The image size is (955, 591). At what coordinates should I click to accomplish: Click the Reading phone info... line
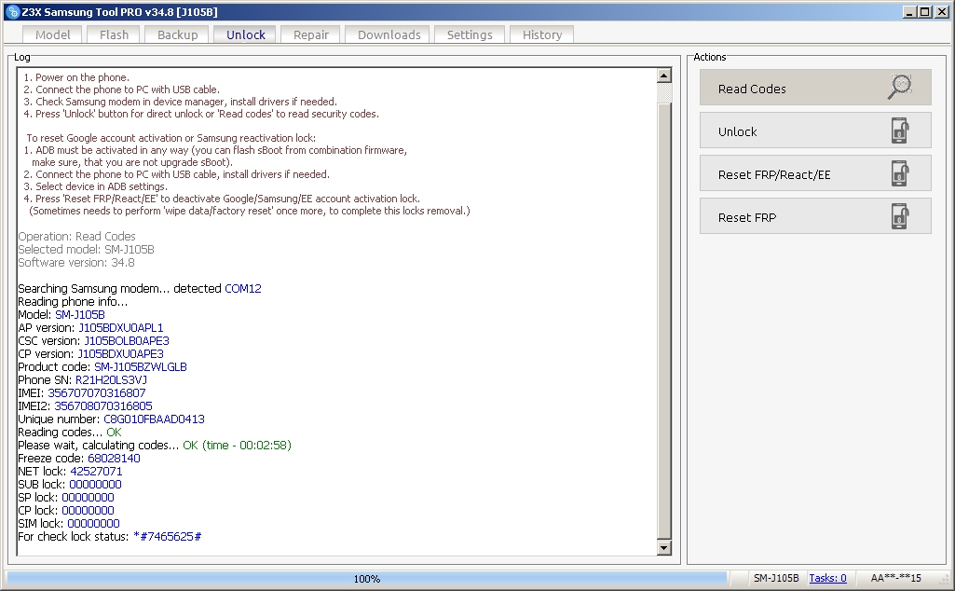[x=73, y=302]
